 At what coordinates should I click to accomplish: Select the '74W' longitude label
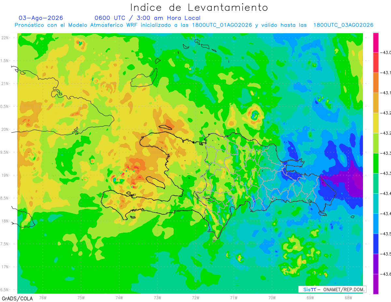tap(119, 297)
